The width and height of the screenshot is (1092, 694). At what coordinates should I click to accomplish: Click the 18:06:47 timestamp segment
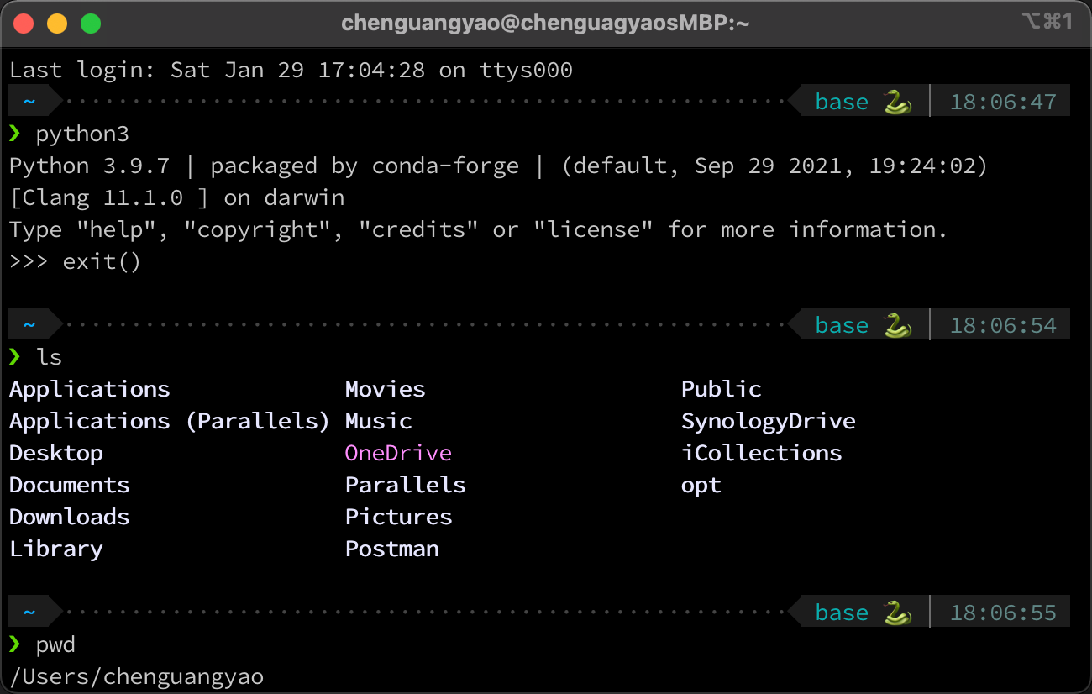click(1003, 103)
